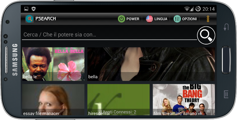Tap the green Power icon
Image resolution: width=237 pixels, height=120 pixels.
point(121,19)
